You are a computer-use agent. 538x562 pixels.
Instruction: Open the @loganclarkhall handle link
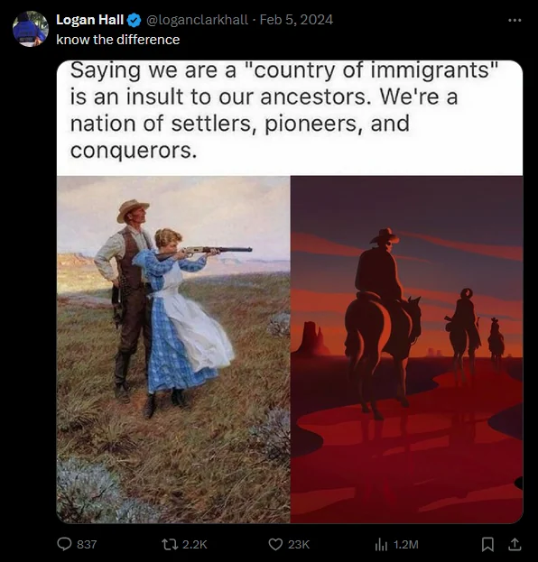click(197, 20)
